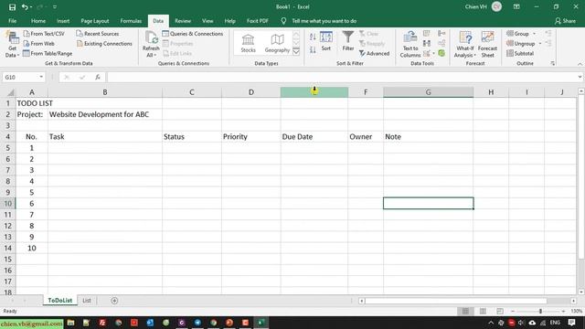
Task: Click zoom out minus button
Action: click(x=513, y=311)
